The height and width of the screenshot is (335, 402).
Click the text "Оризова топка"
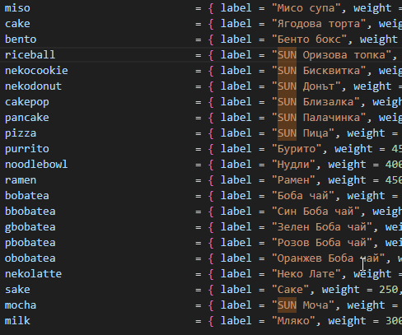pyautogui.click(x=344, y=55)
